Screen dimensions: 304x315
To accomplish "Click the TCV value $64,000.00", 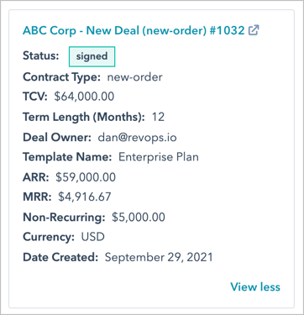I will click(84, 97).
